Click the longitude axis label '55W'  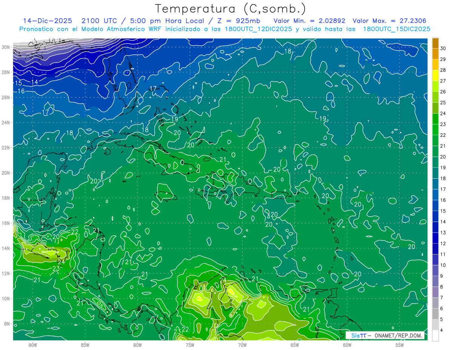click(400, 345)
